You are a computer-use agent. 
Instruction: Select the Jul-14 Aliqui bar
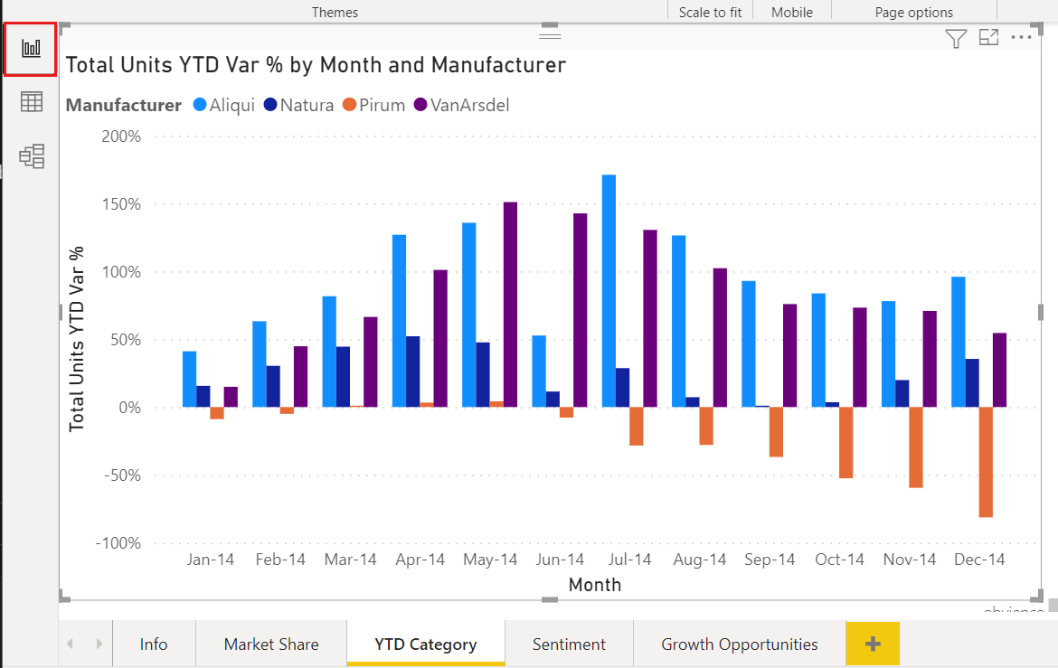click(609, 290)
